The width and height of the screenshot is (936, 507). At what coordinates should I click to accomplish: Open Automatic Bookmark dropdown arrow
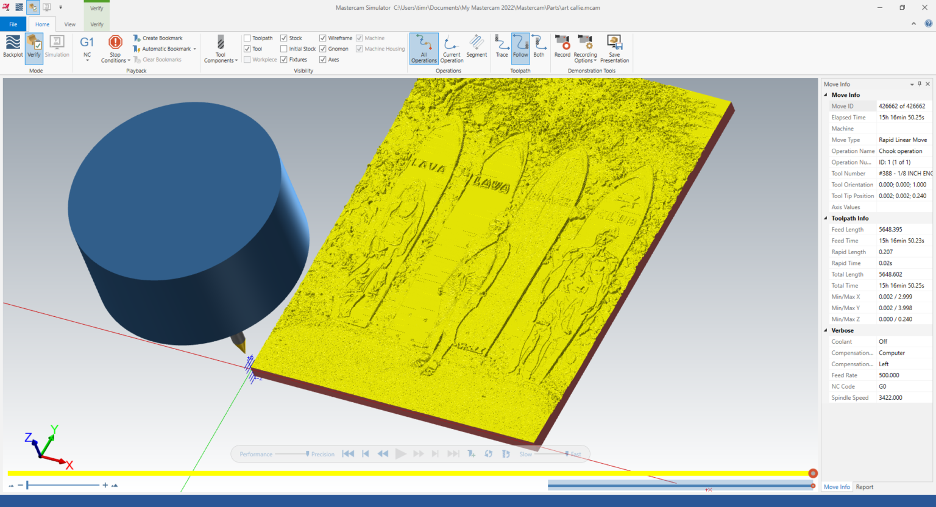pos(195,49)
